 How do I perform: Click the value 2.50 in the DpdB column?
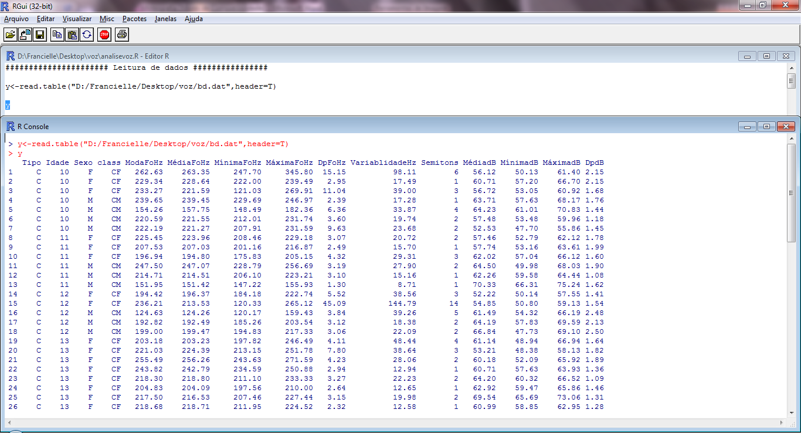coord(595,331)
